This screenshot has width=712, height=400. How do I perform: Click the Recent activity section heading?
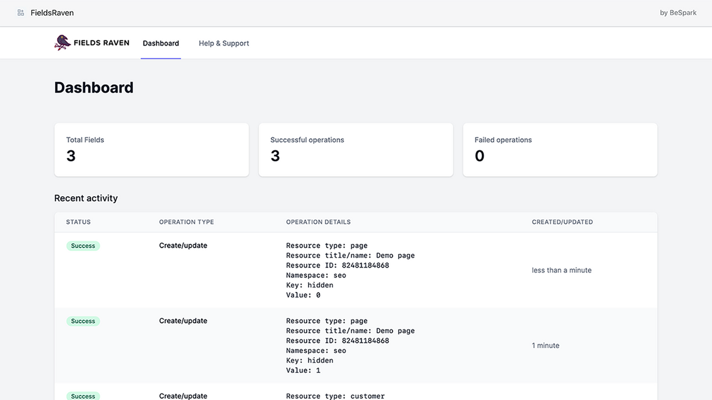pyautogui.click(x=86, y=198)
